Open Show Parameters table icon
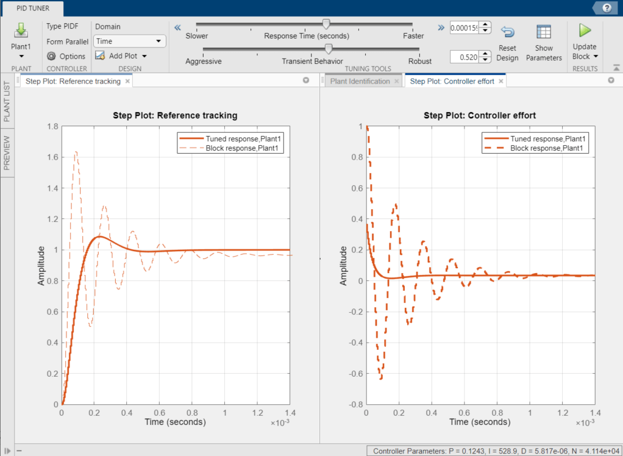The width and height of the screenshot is (623, 456). point(544,31)
